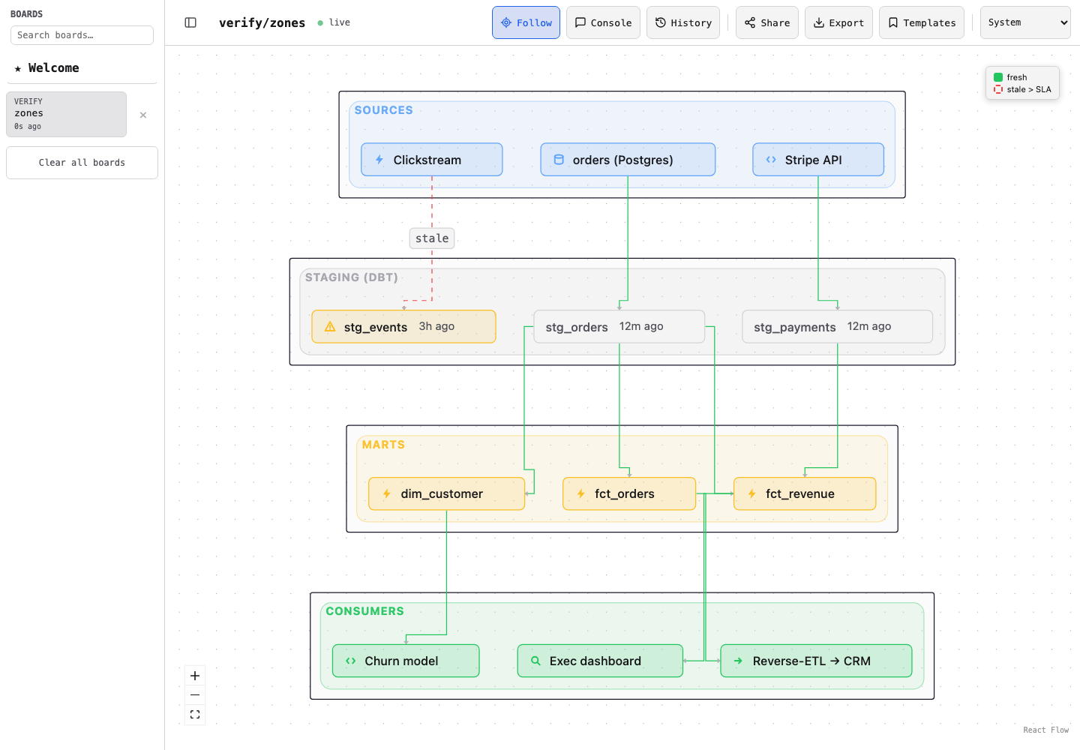
Task: Select the Reverse-ETL → CRM node
Action: click(816, 661)
